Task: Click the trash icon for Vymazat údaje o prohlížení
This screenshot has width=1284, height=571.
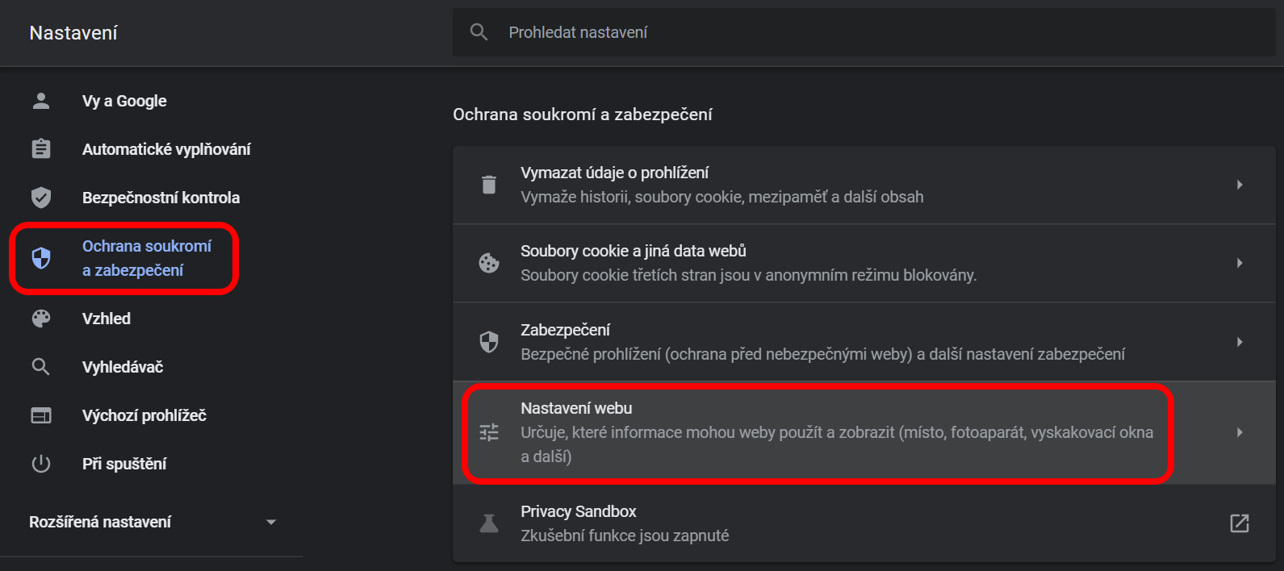Action: [489, 185]
